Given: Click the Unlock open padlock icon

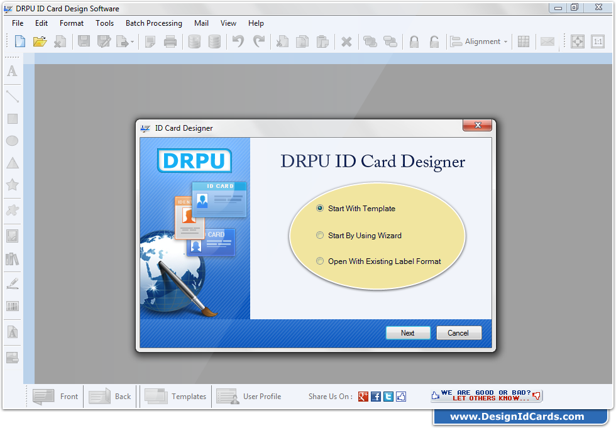Looking at the screenshot, I should pos(434,41).
